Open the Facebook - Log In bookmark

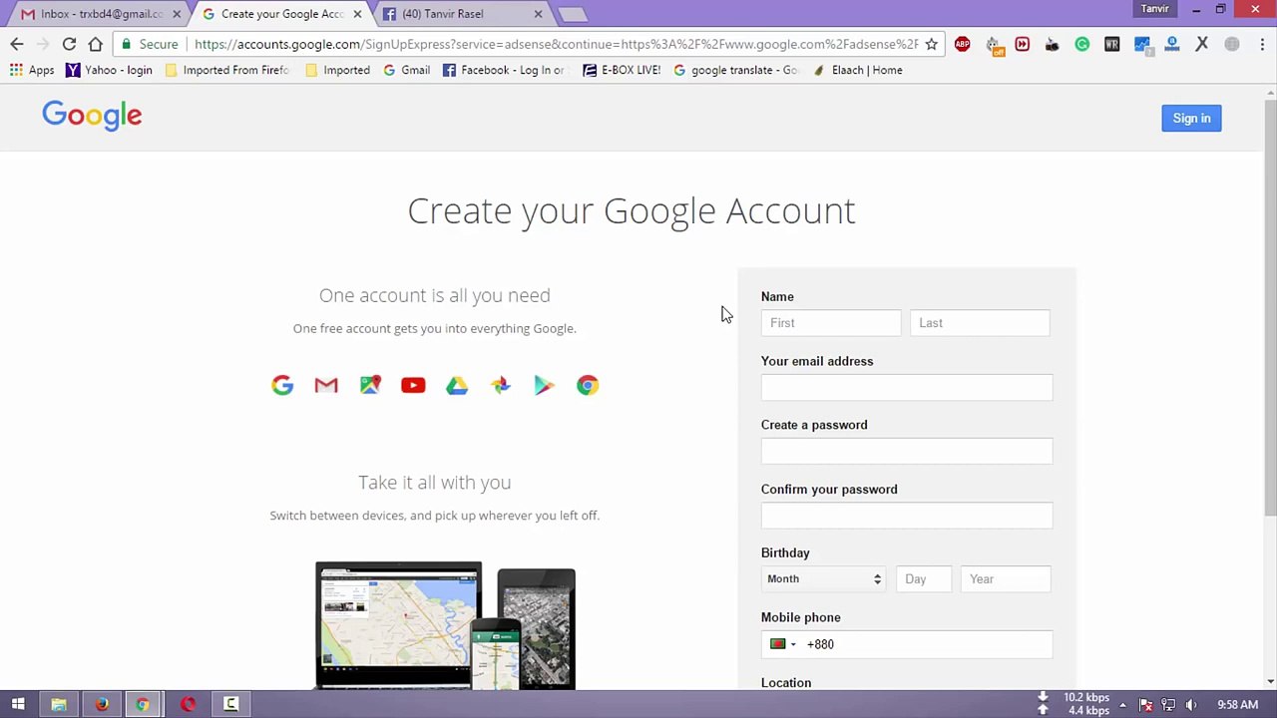[x=503, y=70]
